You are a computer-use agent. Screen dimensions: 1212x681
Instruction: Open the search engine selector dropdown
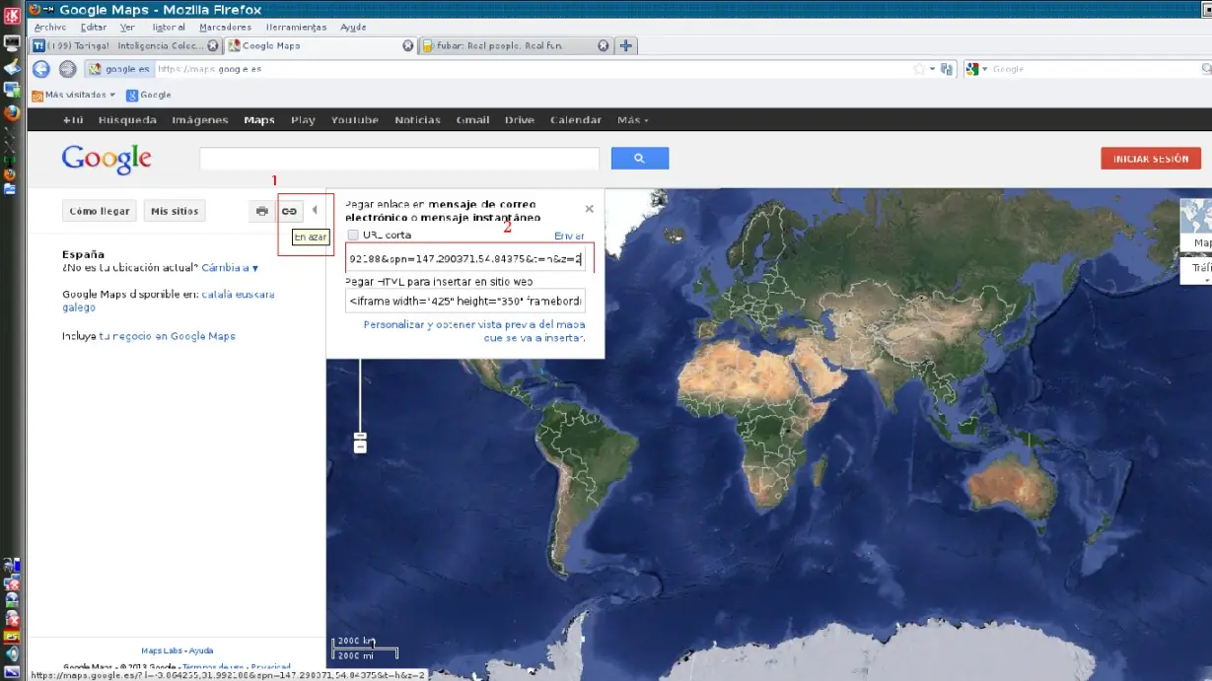pos(976,69)
